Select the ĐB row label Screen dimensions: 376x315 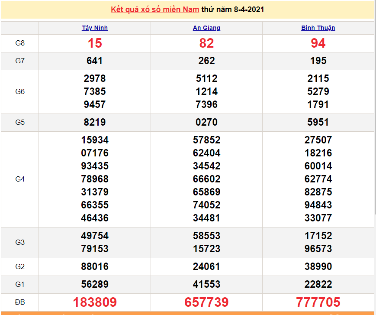pyautogui.click(x=20, y=302)
